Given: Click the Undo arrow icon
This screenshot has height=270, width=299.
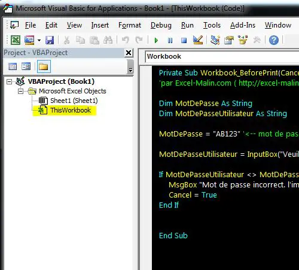Looking at the screenshot, I should 126,40.
